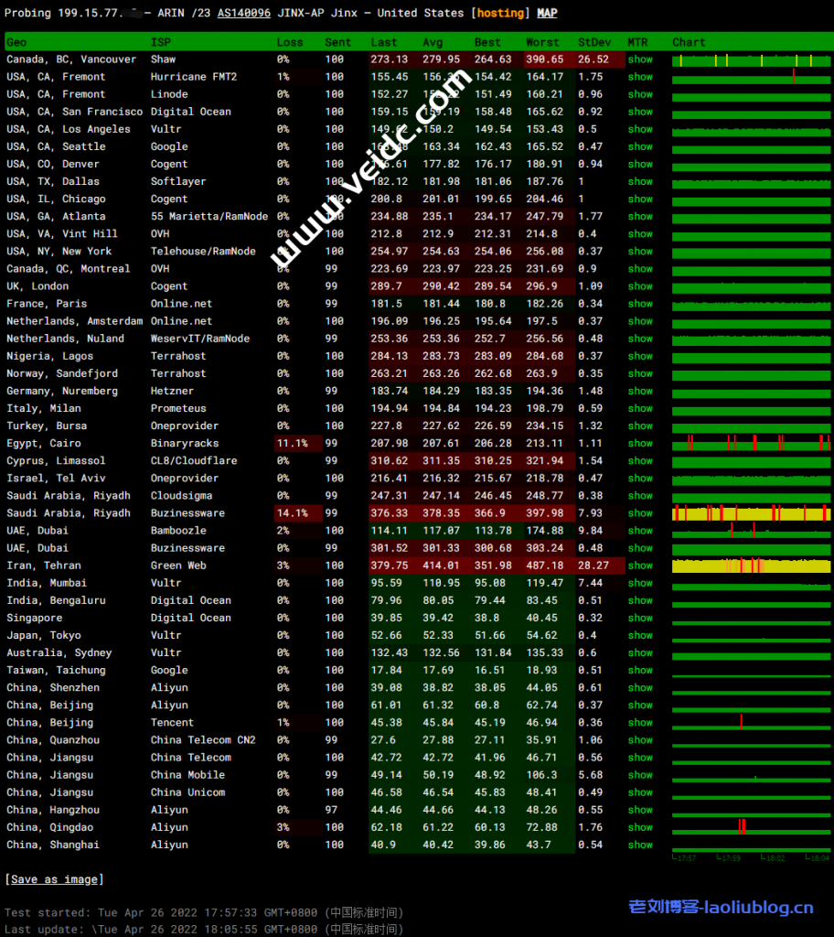Click the Vancouver Shaw latency chart
This screenshot has height=937, width=834.
tap(751, 59)
